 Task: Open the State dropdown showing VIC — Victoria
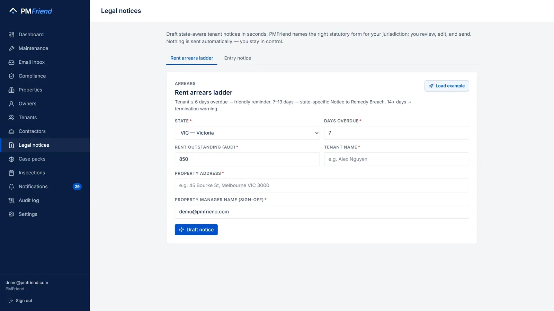[247, 133]
